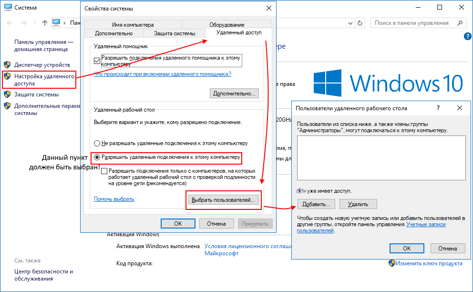This screenshot has height=292, width=473.
Task: Click Дополнительно... button in remote assistant section
Action: (234, 94)
